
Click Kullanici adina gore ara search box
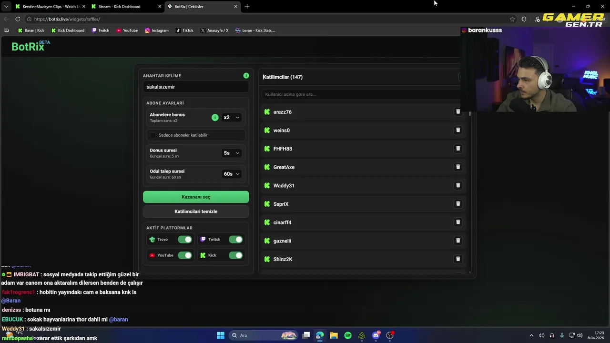point(361,94)
